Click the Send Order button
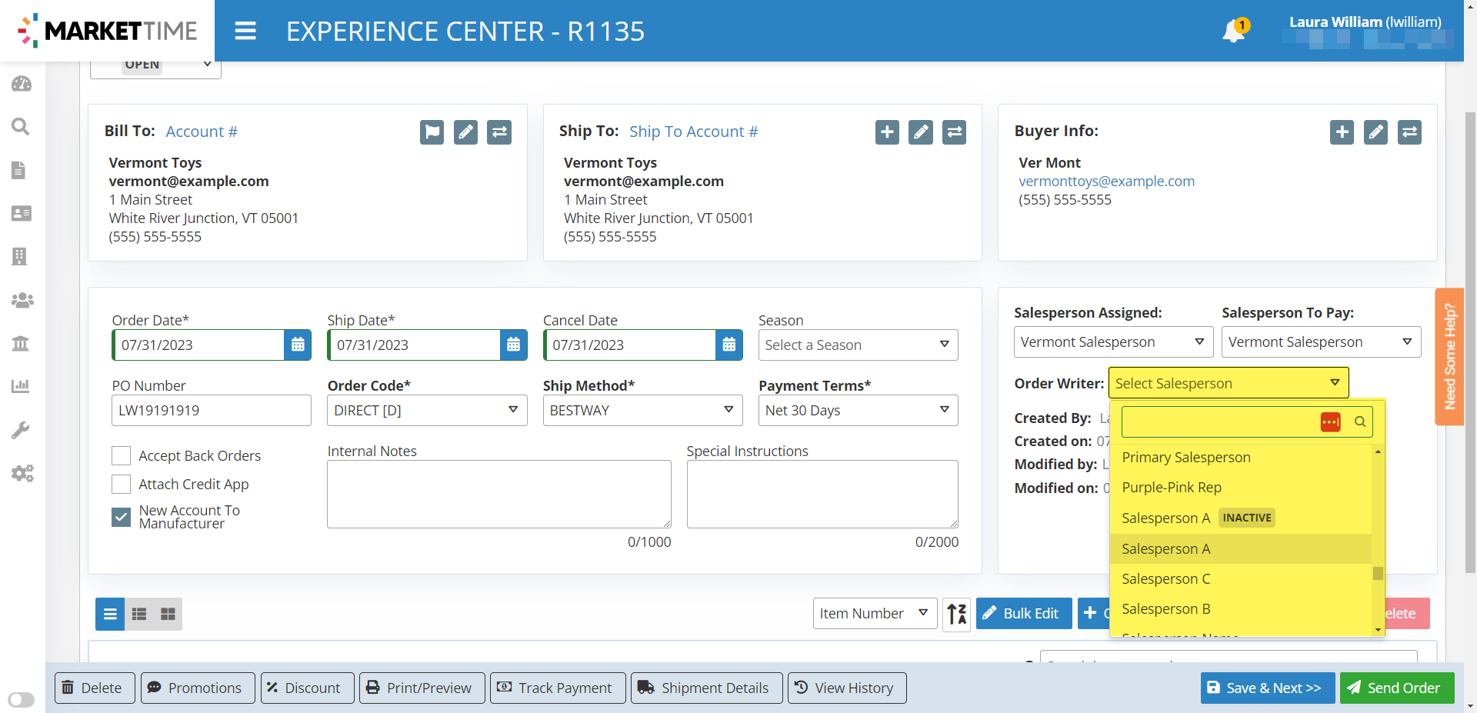1477x713 pixels. point(1396,688)
